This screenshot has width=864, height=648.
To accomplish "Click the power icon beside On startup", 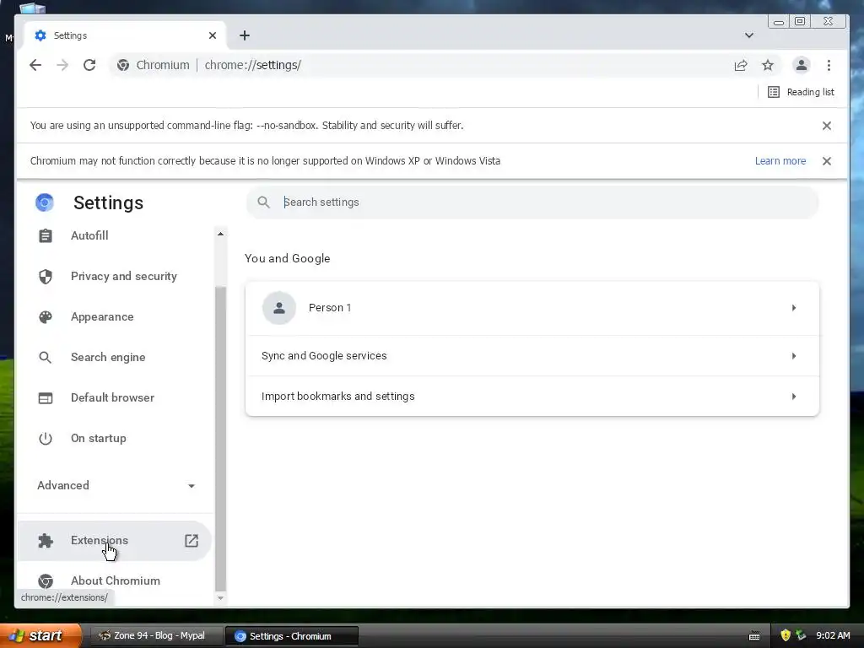I will pos(46,438).
